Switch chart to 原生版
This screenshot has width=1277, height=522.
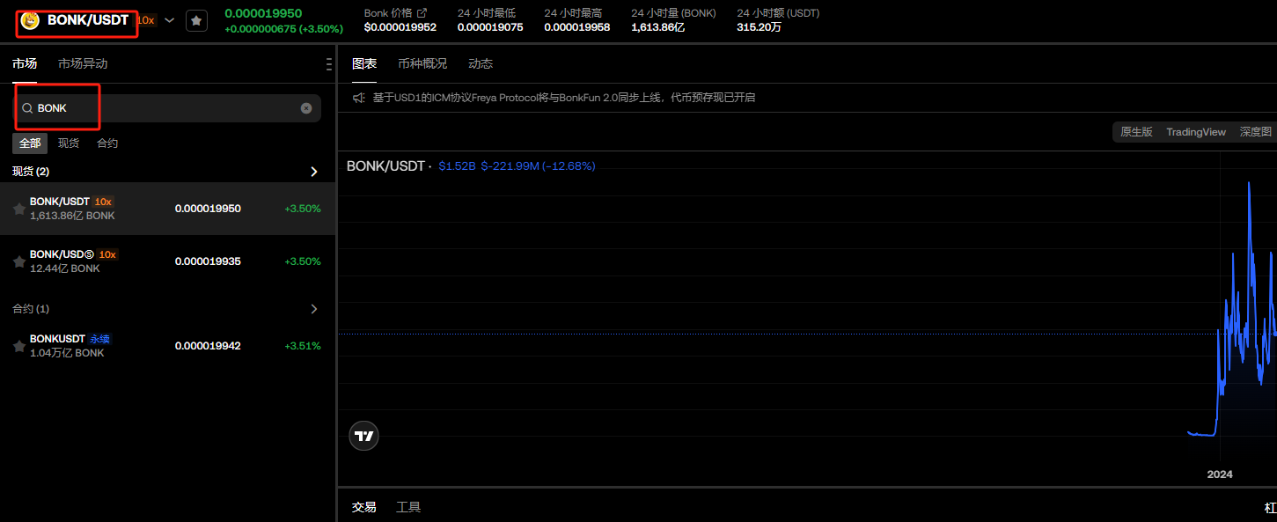tap(1136, 132)
